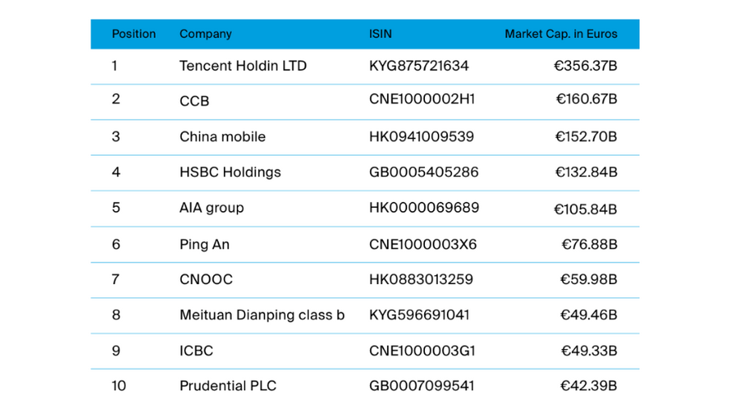Image resolution: width=730 pixels, height=414 pixels.
Task: Select the Prudential PLC row name
Action: (228, 386)
